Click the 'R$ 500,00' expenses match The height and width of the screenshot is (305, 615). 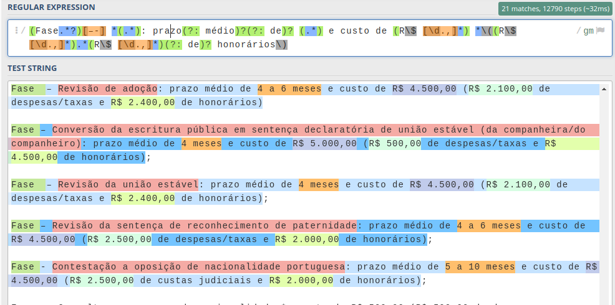pos(395,143)
